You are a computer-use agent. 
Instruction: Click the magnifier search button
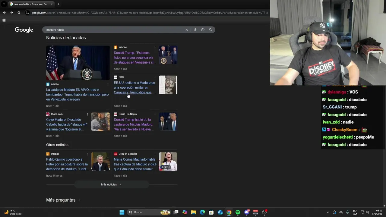tap(210, 30)
